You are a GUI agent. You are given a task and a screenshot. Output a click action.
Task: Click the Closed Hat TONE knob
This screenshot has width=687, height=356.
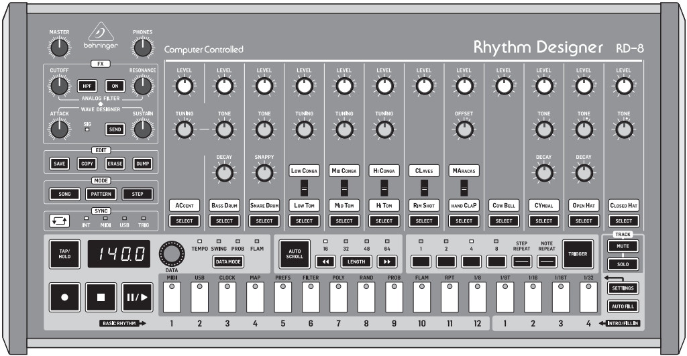point(624,129)
